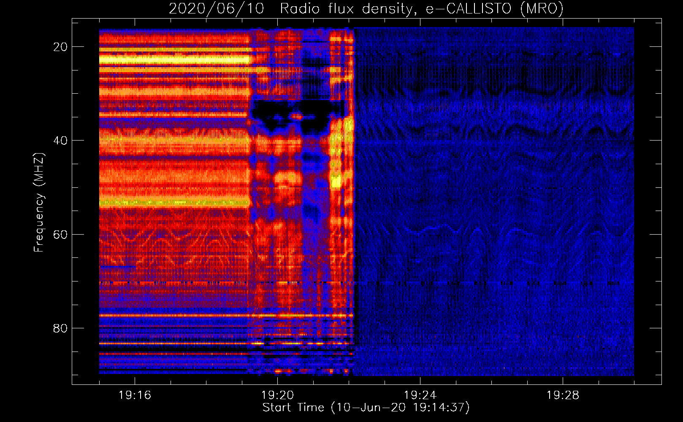The height and width of the screenshot is (422, 683).
Task: Click the 80 MHz frequency tick label
Action: [60, 328]
